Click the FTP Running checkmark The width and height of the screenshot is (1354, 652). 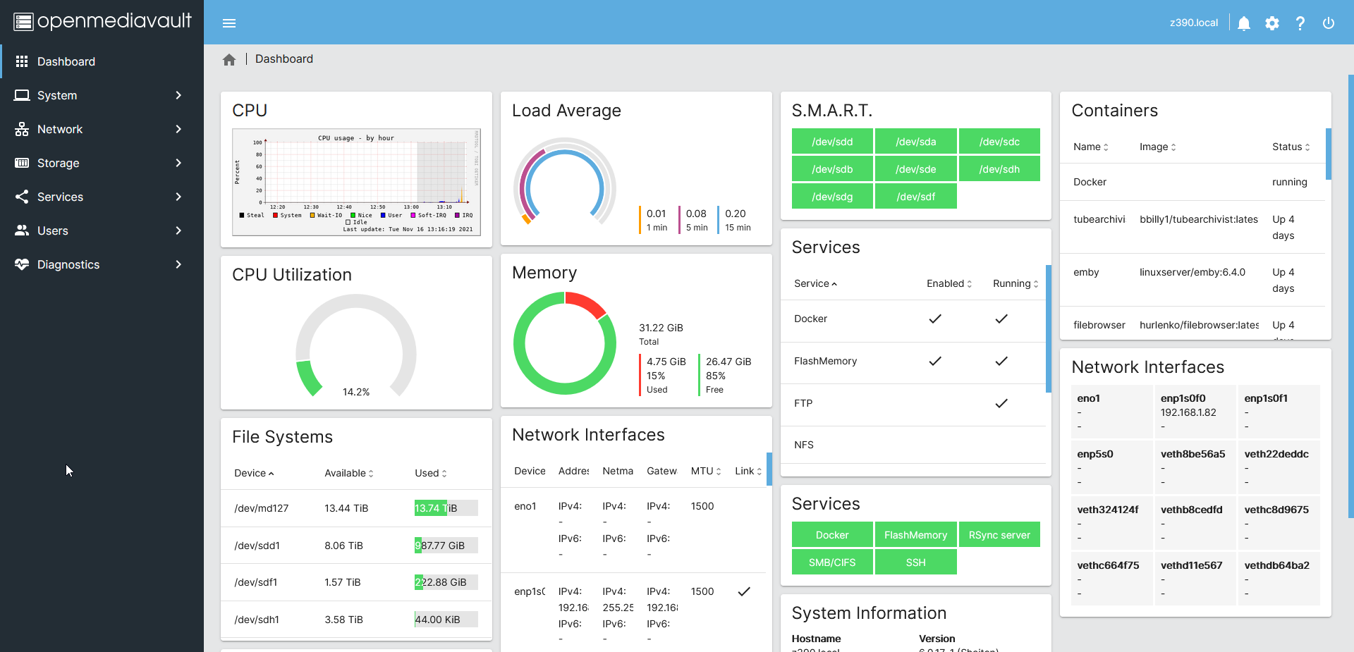[x=1001, y=403]
